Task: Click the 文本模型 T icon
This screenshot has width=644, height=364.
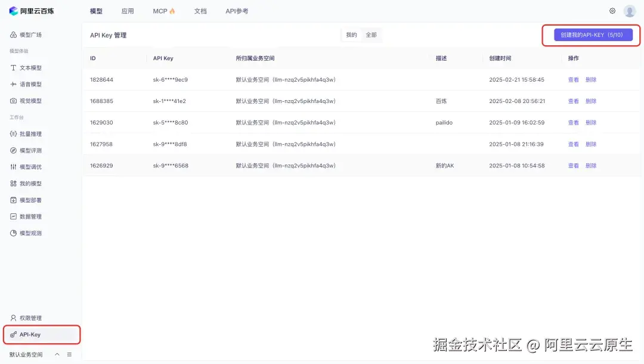Action: coord(13,68)
